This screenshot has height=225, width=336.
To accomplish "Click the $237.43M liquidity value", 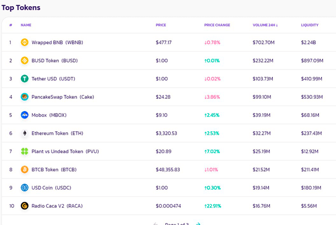I will coord(311,134).
